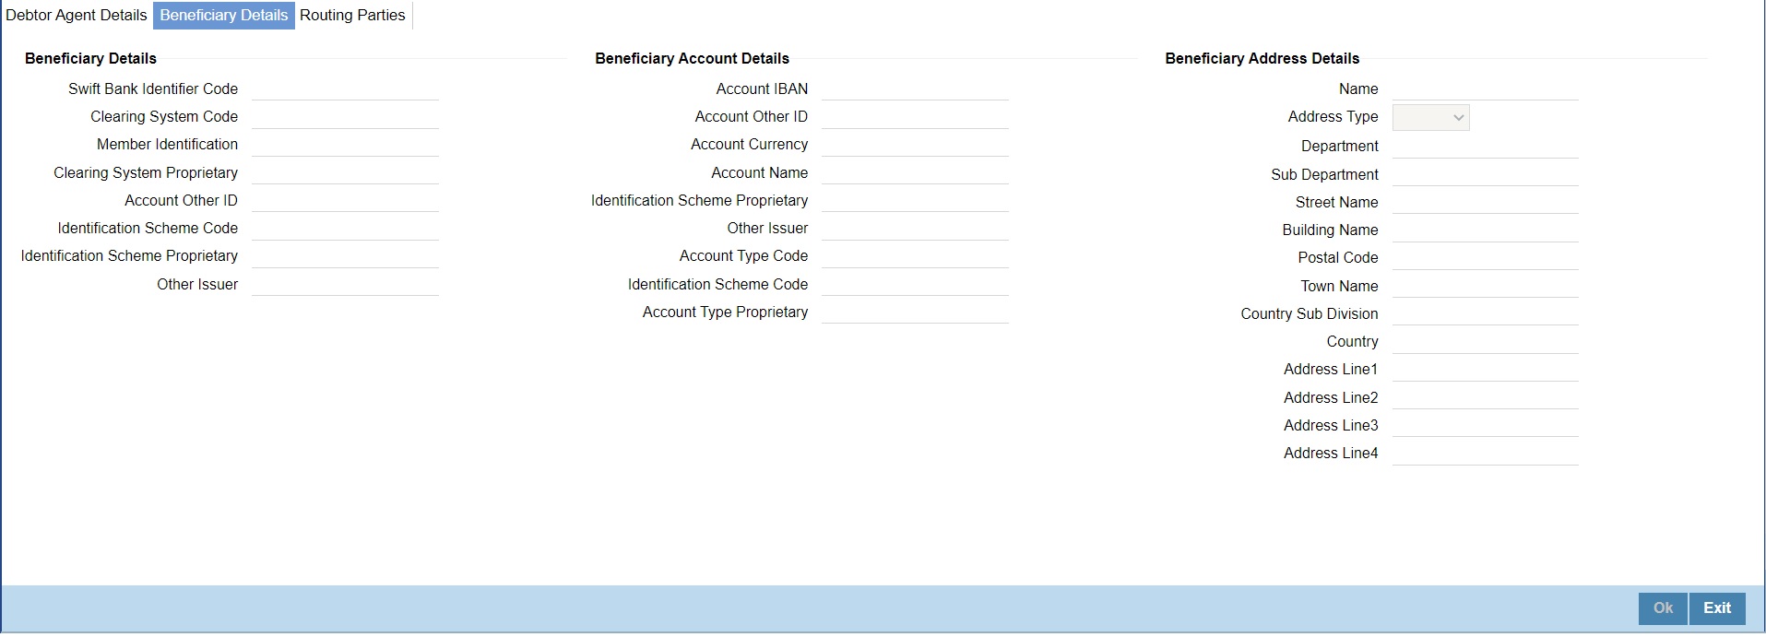Click Identification Scheme Code field under Beneficiary Details
The height and width of the screenshot is (637, 1766).
(x=345, y=228)
